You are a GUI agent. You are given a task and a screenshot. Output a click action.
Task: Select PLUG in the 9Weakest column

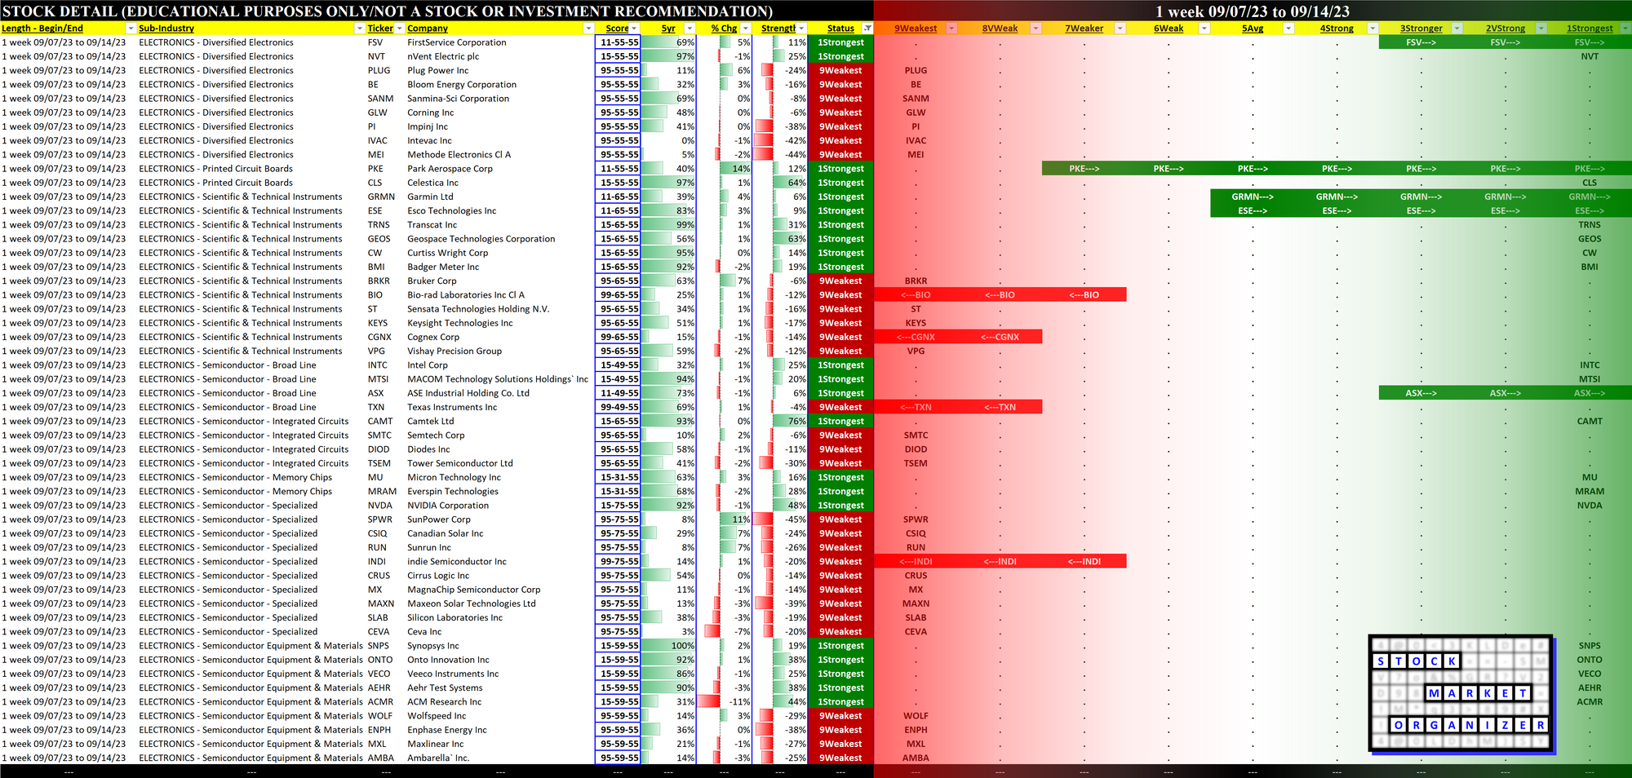pos(916,70)
